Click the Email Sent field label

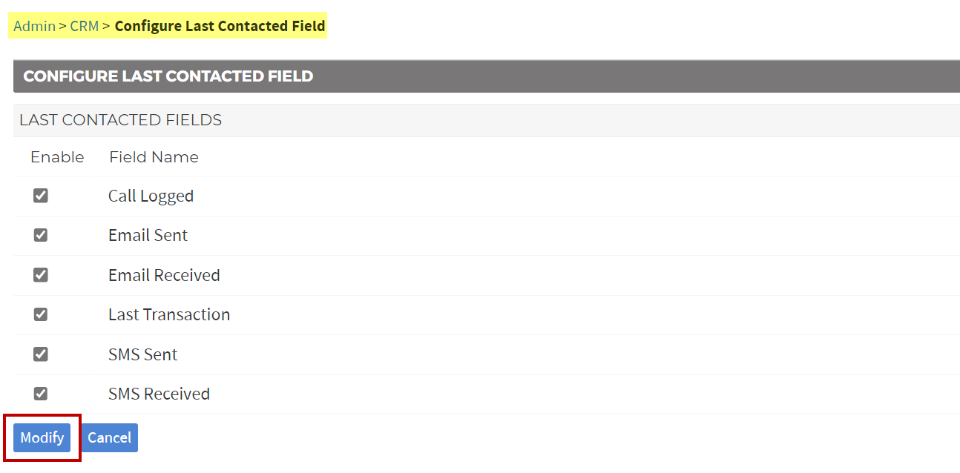148,235
